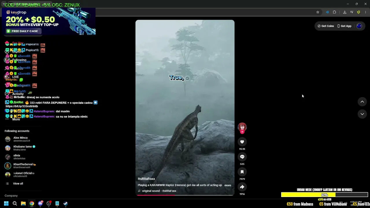This screenshot has height=208, width=370.
Task: Click the video progress bar
Action: click(x=185, y=195)
